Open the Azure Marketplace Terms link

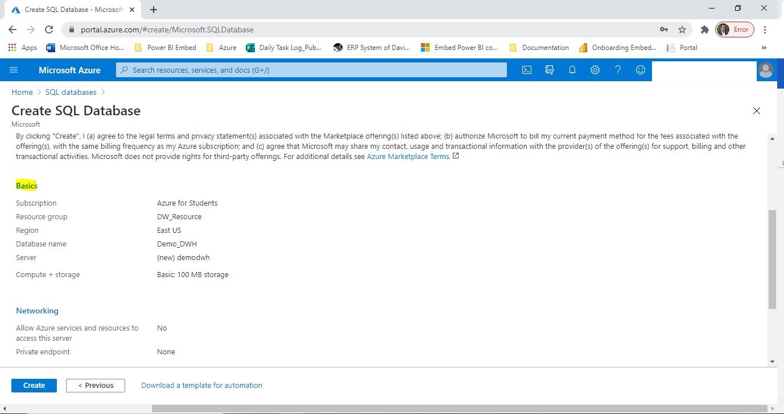[x=409, y=156]
